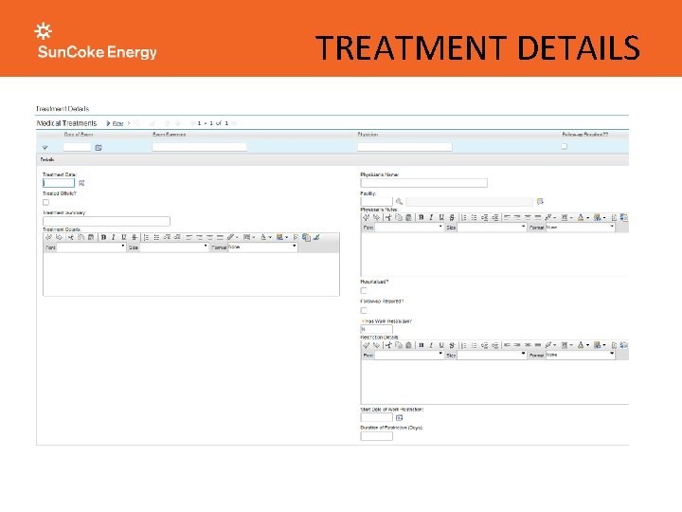Click Undo in Treatment Details editor toolbar
The image size is (682, 512).
pos(48,237)
